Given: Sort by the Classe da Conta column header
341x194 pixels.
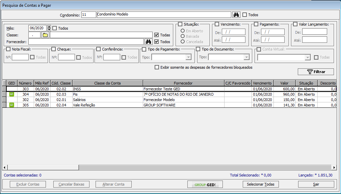Looking at the screenshot, I should tap(107, 83).
